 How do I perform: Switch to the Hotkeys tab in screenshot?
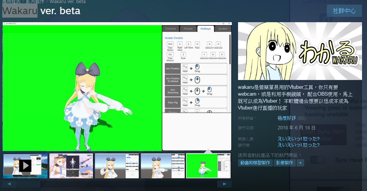[206, 29]
